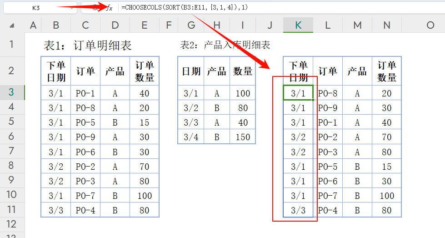Select row 5 header
Screen dimensions: 445x238
(12, 122)
